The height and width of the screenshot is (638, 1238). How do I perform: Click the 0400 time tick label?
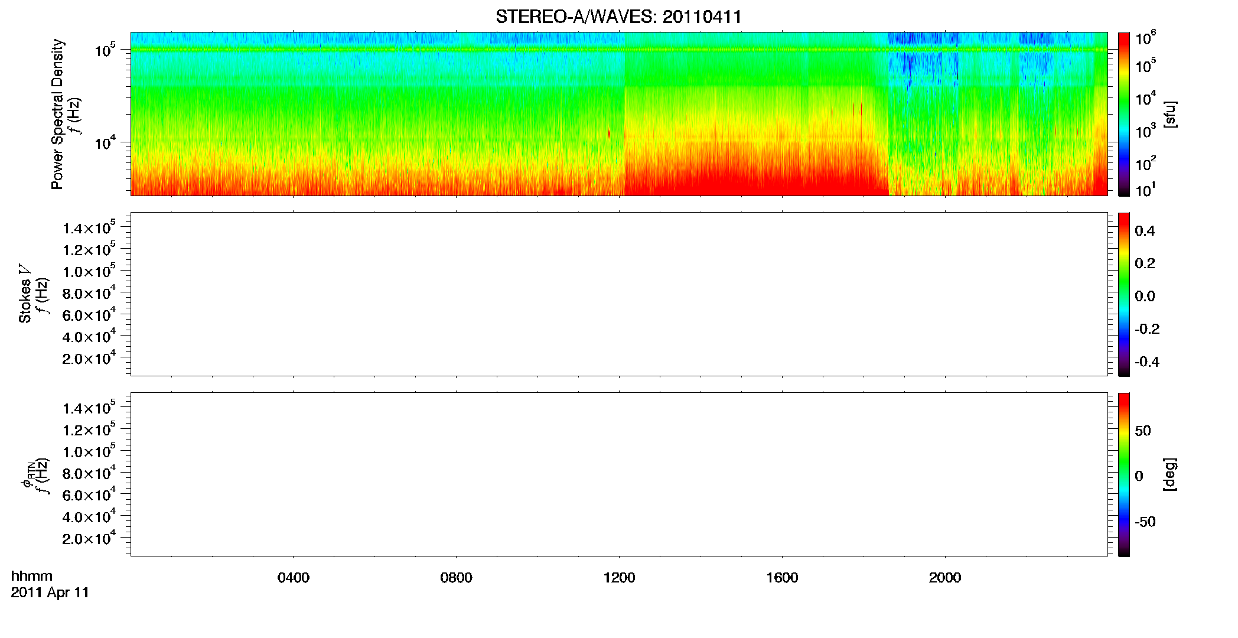click(294, 578)
